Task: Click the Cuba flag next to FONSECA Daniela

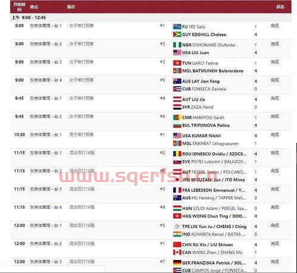Action: [x=177, y=89]
